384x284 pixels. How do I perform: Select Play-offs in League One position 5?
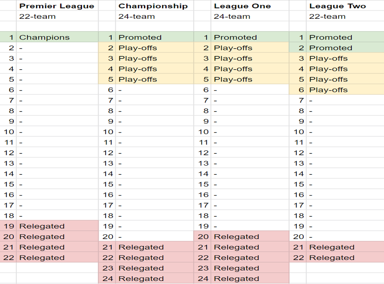(233, 79)
